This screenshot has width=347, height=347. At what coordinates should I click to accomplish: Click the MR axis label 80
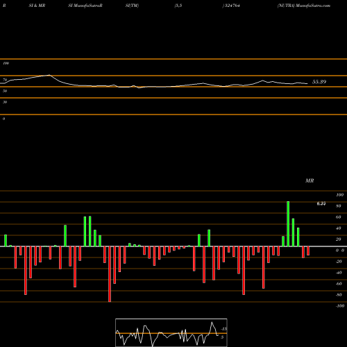[339, 206]
